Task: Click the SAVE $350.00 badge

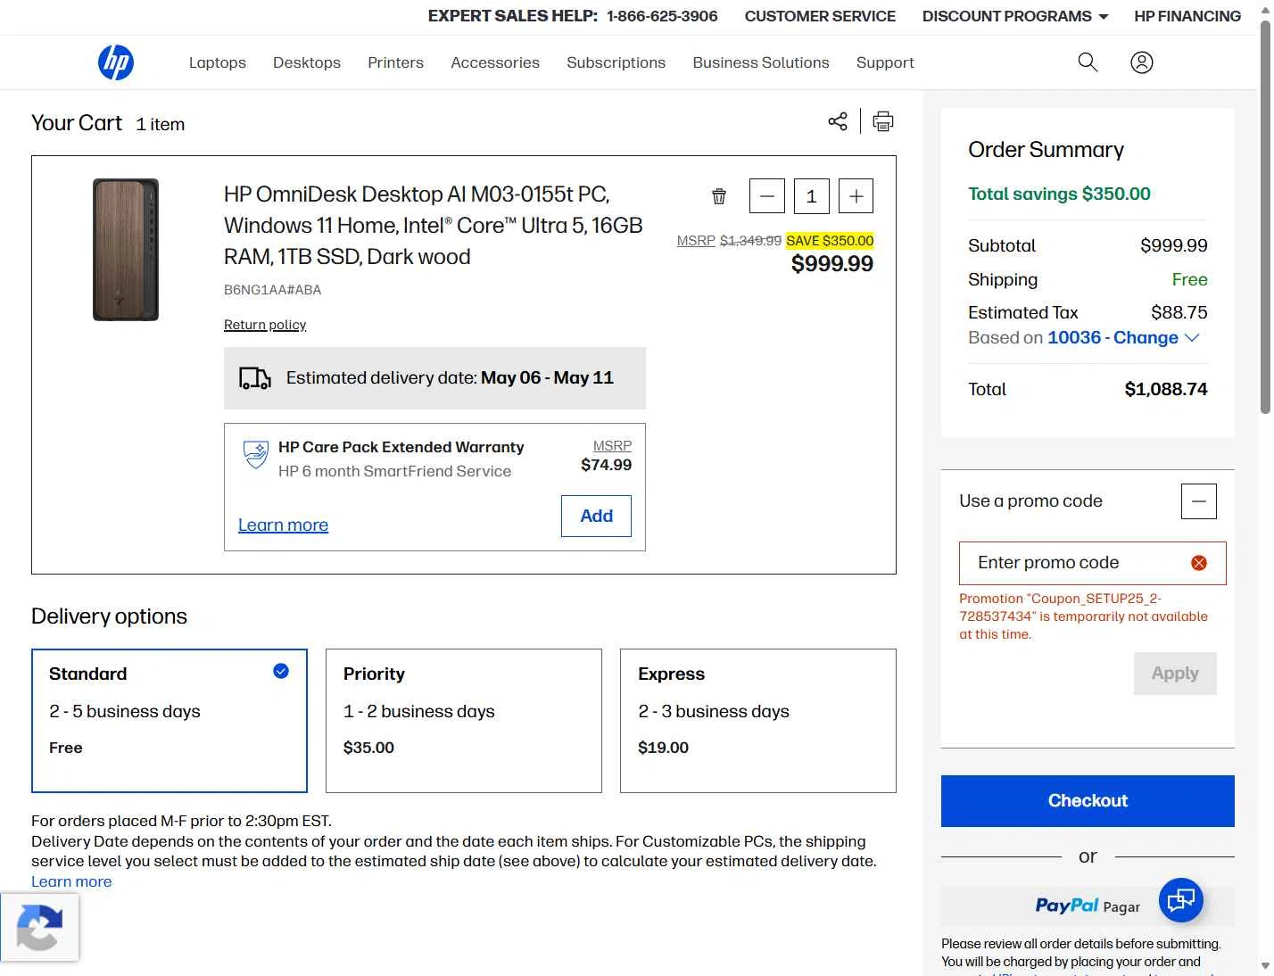Action: coord(830,241)
